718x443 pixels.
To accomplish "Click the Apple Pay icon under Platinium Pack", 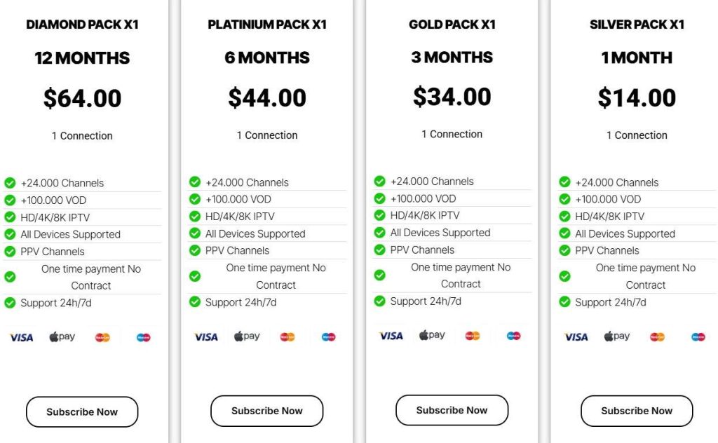I will click(x=246, y=336).
